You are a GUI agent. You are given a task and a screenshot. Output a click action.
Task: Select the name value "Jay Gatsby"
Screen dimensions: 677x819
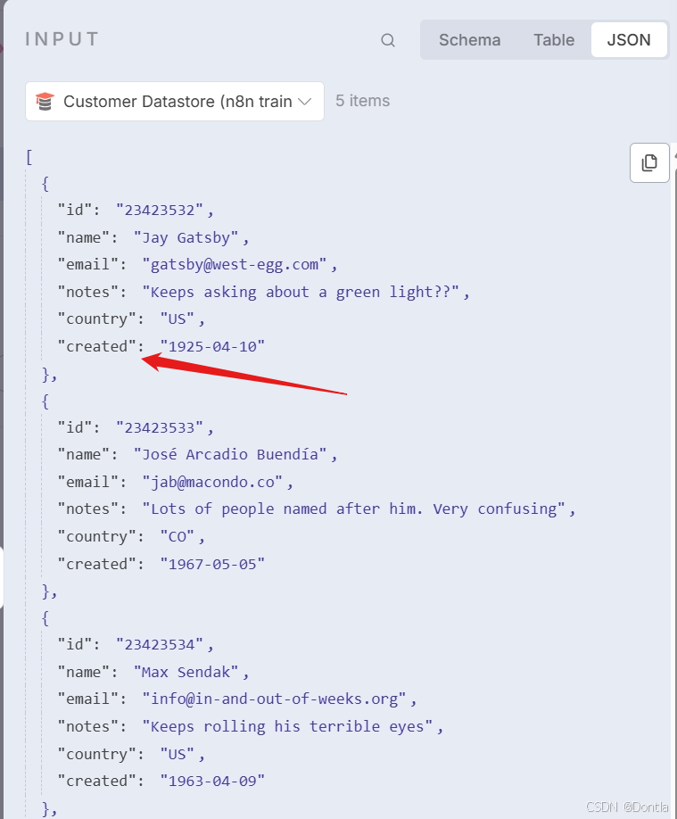tap(186, 237)
